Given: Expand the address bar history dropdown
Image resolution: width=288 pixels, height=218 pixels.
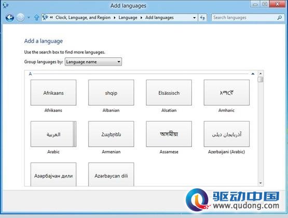Looking at the screenshot, I should click(194, 18).
